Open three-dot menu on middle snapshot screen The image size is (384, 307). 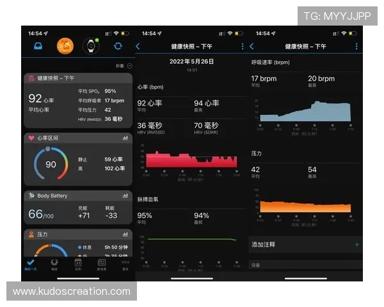243,46
